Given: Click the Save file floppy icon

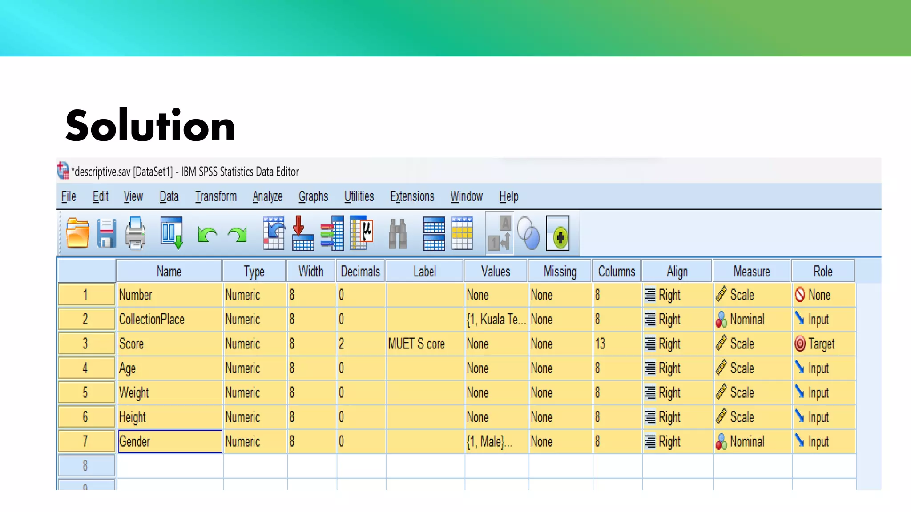Looking at the screenshot, I should click(106, 233).
